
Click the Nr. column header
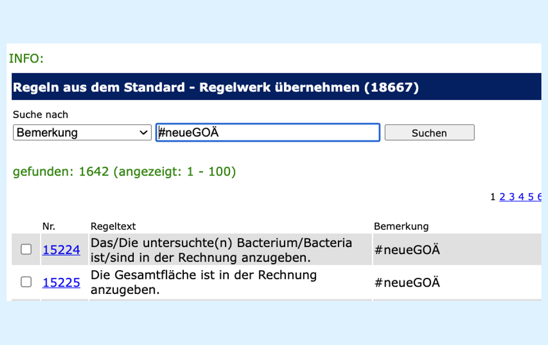coord(49,226)
